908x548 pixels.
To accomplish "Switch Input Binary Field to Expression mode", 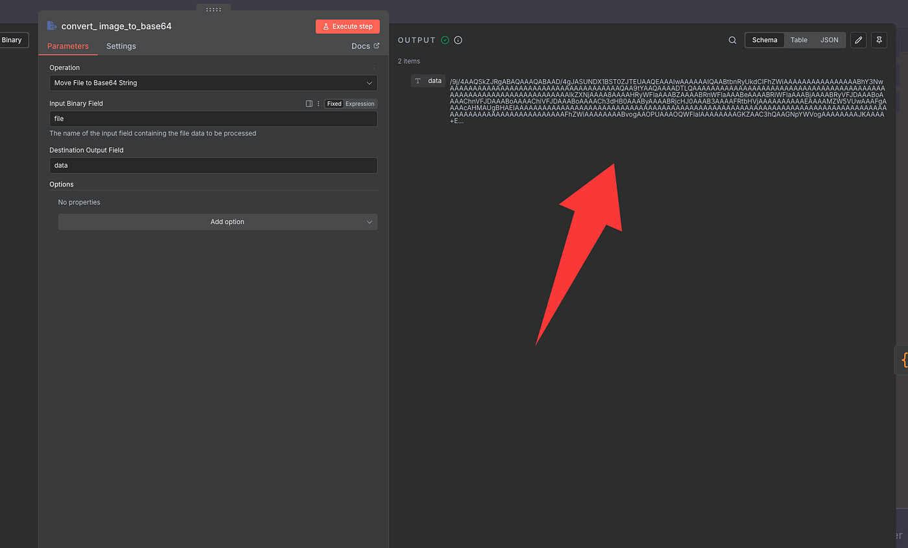I will pos(359,104).
